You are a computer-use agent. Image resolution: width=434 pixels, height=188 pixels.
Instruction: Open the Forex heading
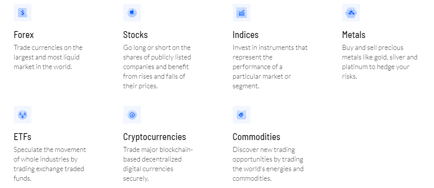point(24,35)
